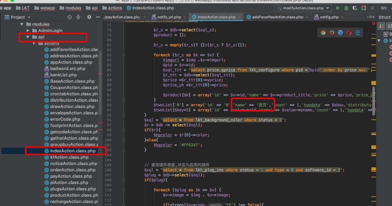Switch to payAction.class.php tab

point(123,17)
